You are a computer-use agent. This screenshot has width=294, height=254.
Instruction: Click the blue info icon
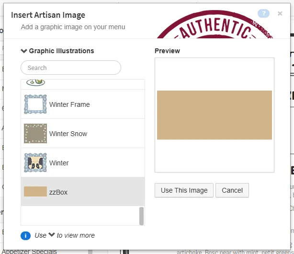coord(26,235)
